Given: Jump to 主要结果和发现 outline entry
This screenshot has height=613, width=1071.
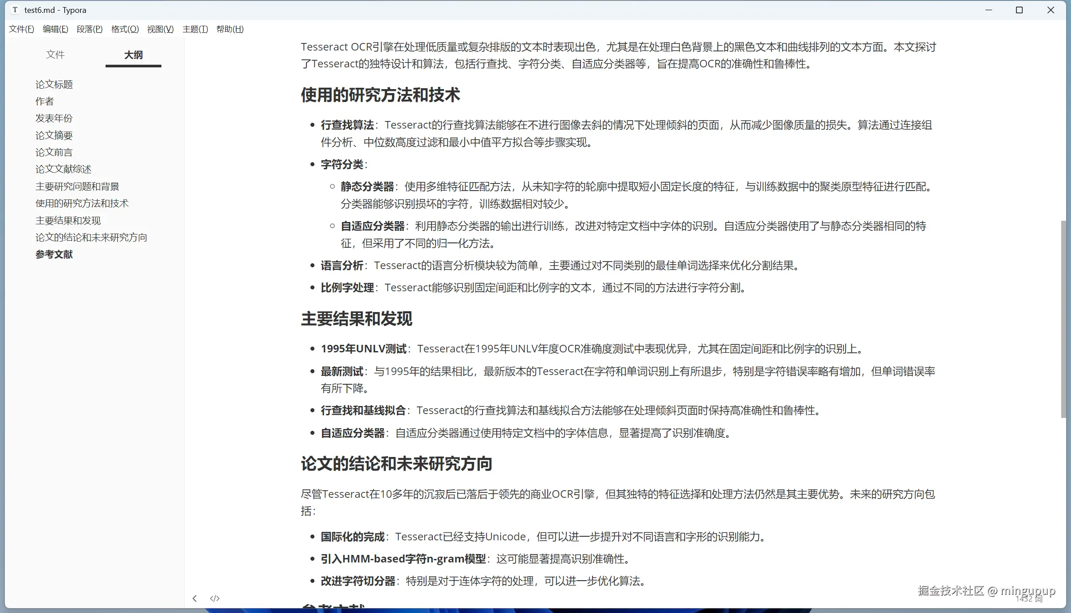Looking at the screenshot, I should coord(68,220).
